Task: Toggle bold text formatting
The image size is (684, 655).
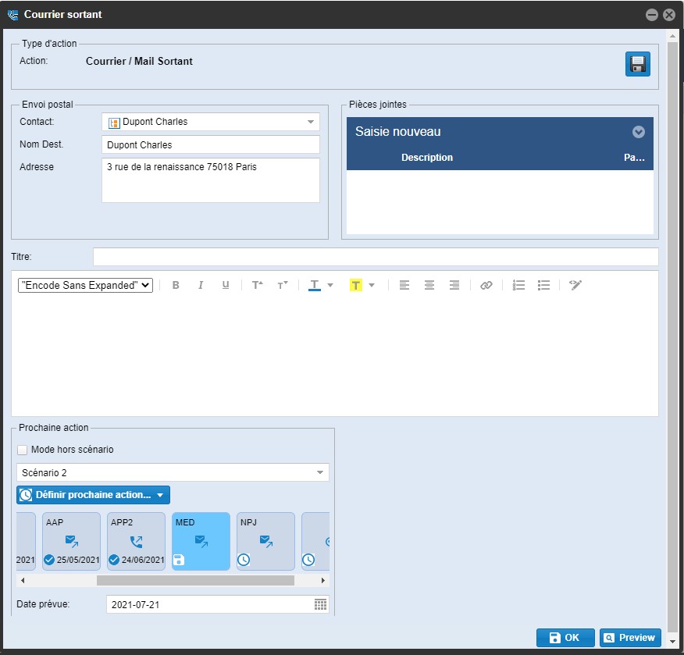Action: 176,286
